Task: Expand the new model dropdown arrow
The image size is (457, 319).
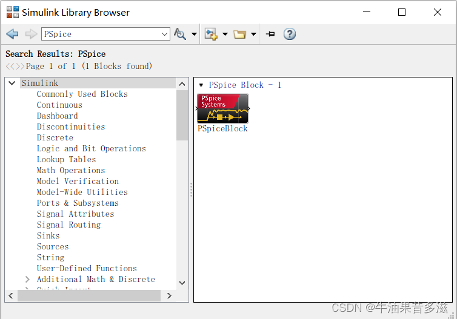Action: (x=225, y=34)
